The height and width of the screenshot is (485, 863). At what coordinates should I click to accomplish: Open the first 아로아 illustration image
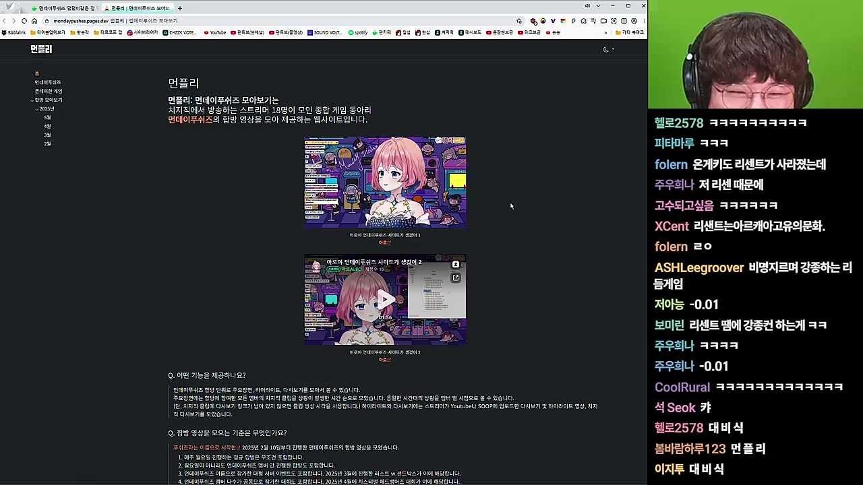(385, 182)
